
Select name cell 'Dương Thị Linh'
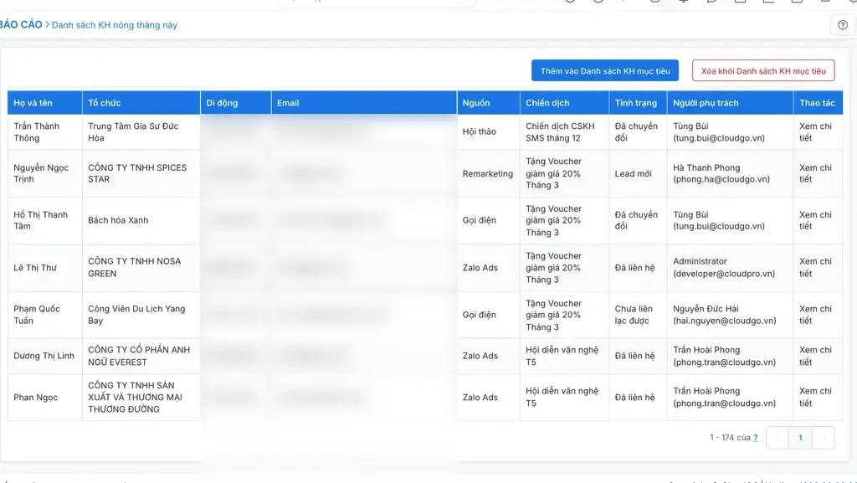[x=44, y=357]
